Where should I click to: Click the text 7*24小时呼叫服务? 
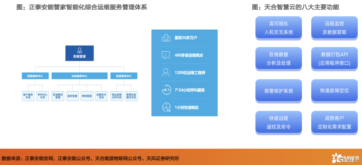pos(189,90)
